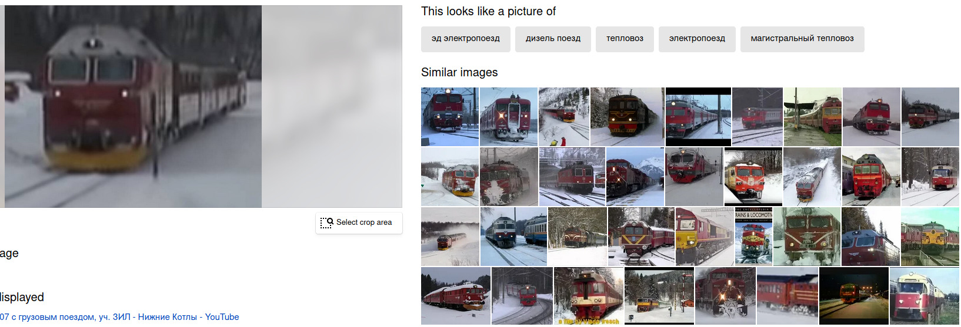The image size is (961, 327).
Task: Click the crop icon in Select crop area
Action: pos(326,223)
